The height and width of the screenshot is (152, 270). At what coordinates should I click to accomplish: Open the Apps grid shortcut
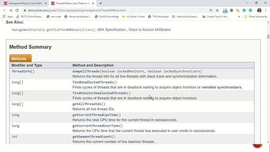[x=8, y=16]
